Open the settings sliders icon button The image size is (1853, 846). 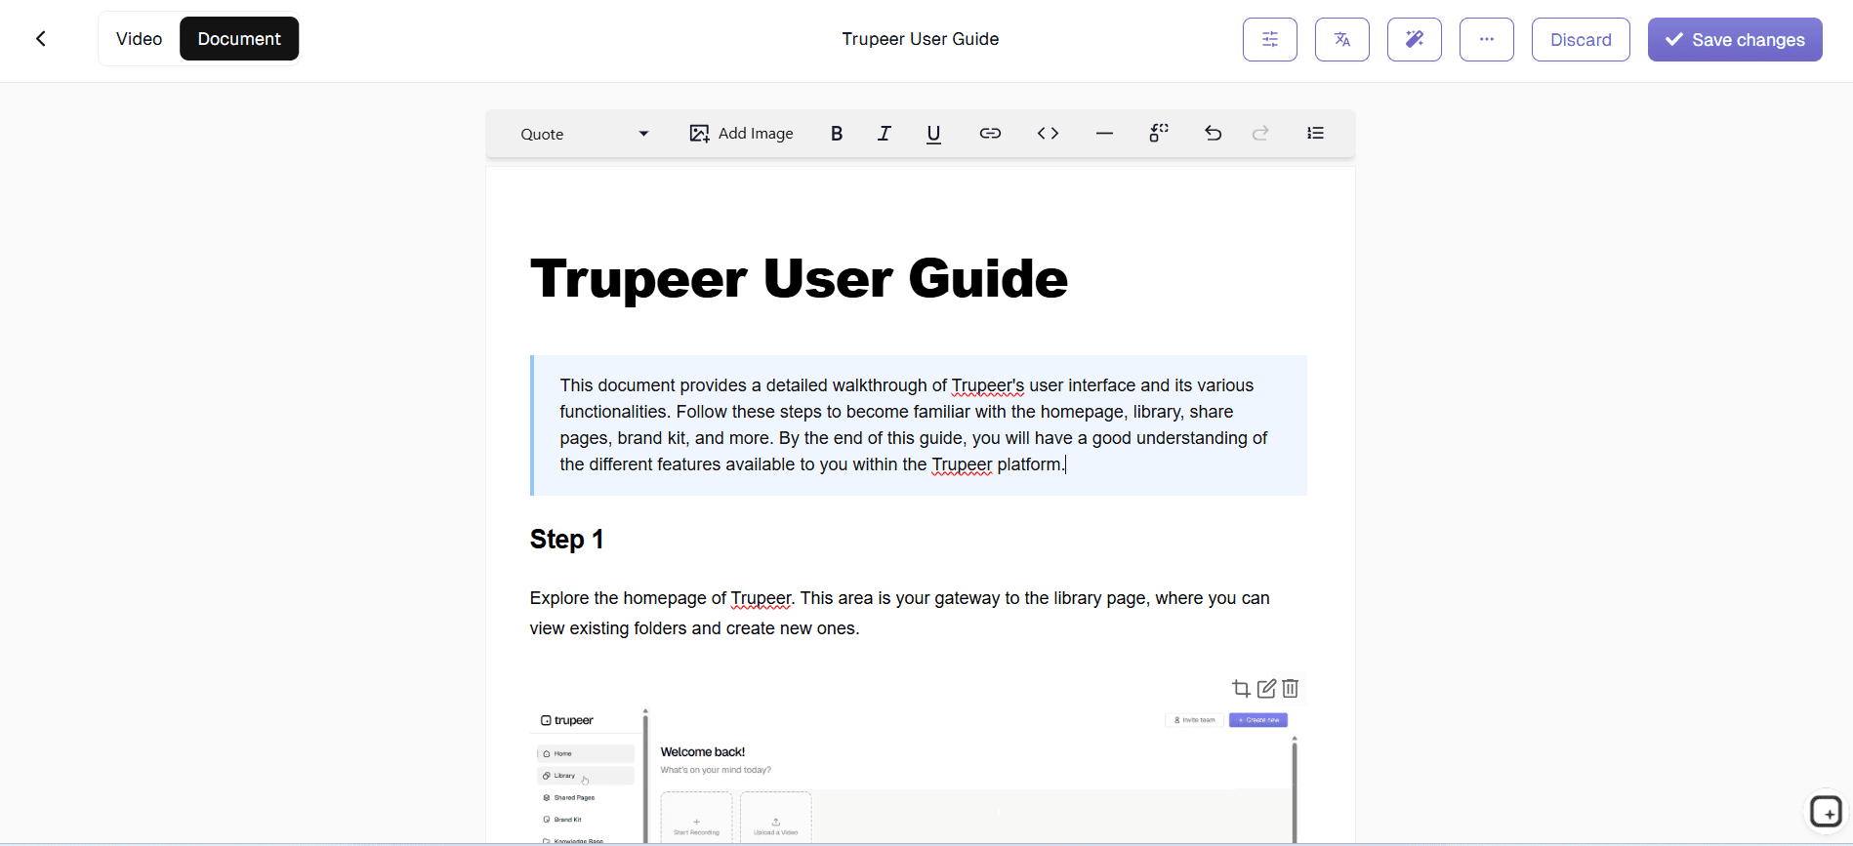pos(1270,39)
